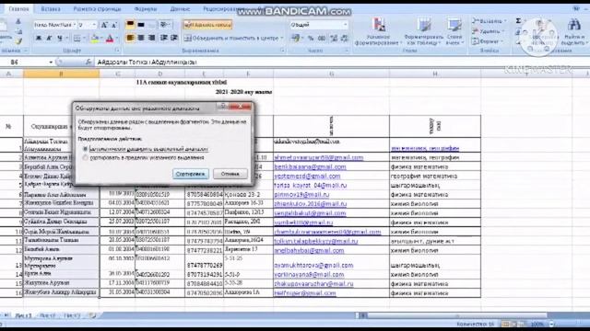Toggle bold formatting in the ribbon
Image resolution: width=590 pixels, height=331 pixels.
38,39
